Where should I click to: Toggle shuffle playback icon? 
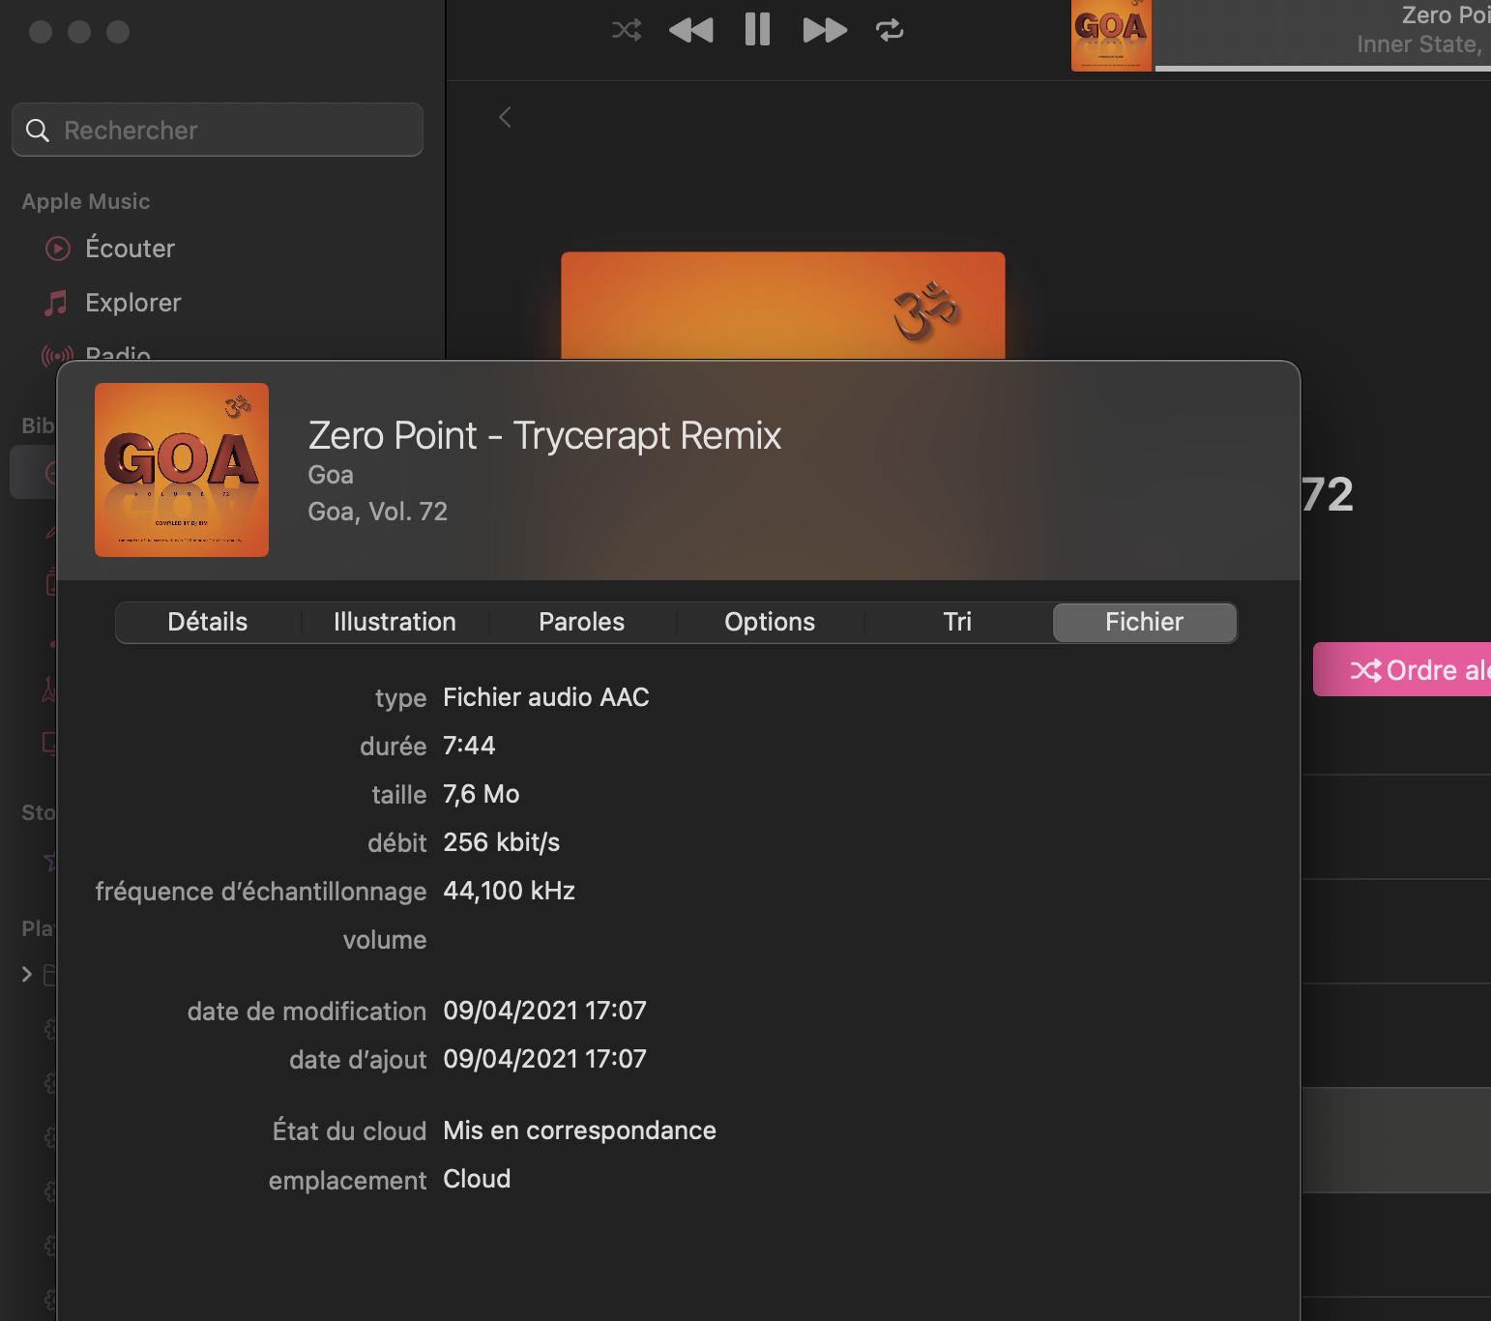(x=627, y=30)
